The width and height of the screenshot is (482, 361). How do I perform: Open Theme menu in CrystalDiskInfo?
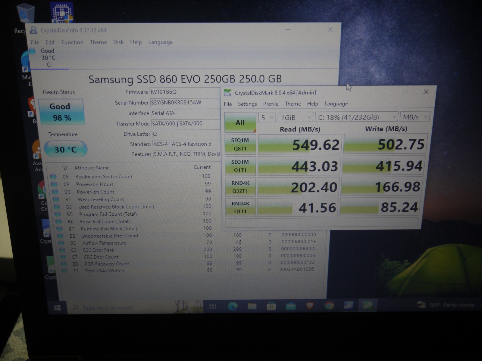tap(98, 42)
